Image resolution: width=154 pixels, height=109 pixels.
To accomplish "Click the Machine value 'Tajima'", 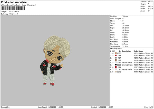I will click(x=125, y=16).
